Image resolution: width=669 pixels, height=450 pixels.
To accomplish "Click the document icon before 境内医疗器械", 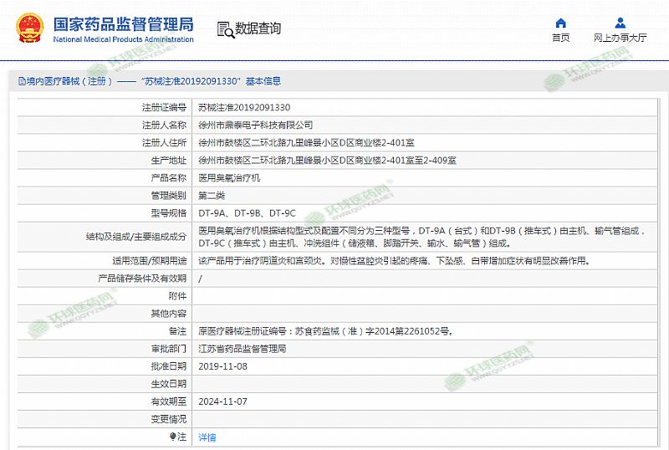I will click(23, 82).
